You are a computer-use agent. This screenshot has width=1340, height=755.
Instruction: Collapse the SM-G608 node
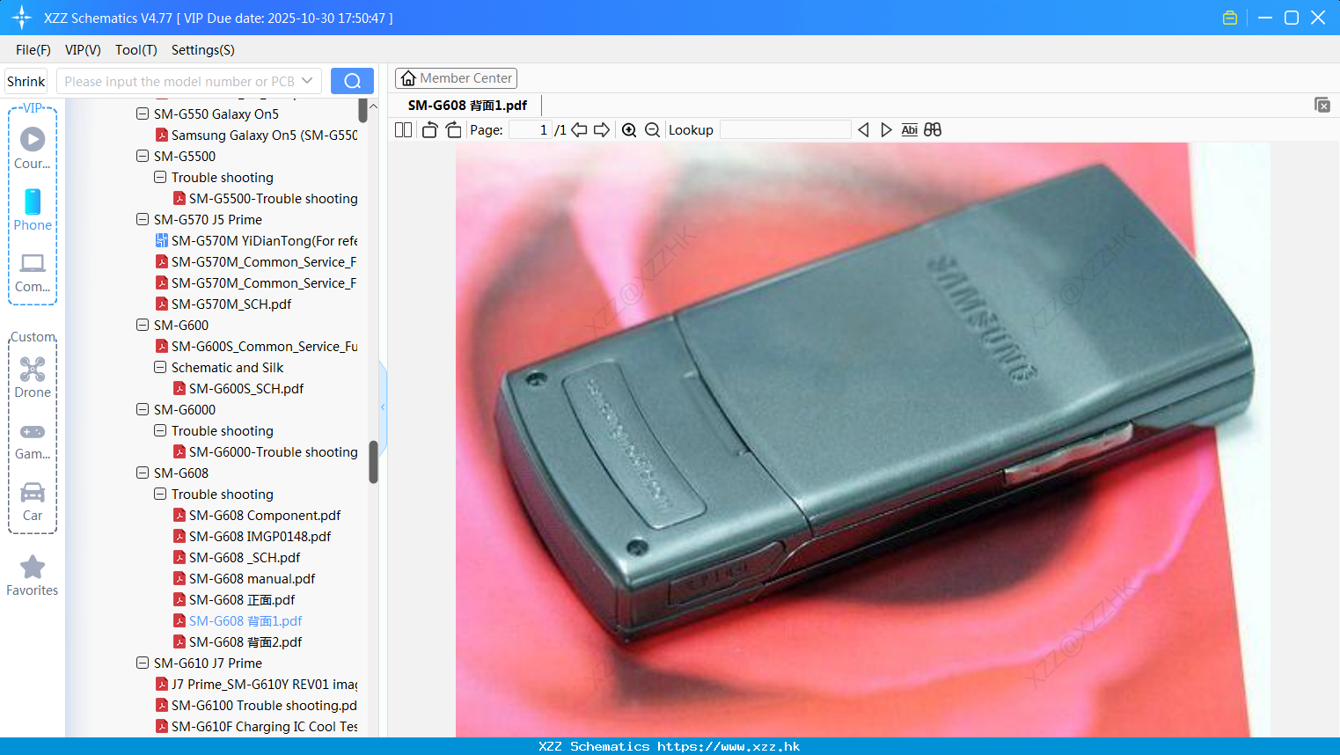pyautogui.click(x=143, y=473)
